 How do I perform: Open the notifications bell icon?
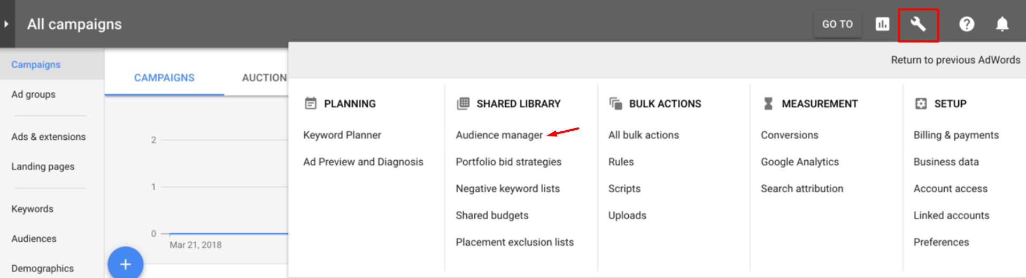tap(1002, 24)
